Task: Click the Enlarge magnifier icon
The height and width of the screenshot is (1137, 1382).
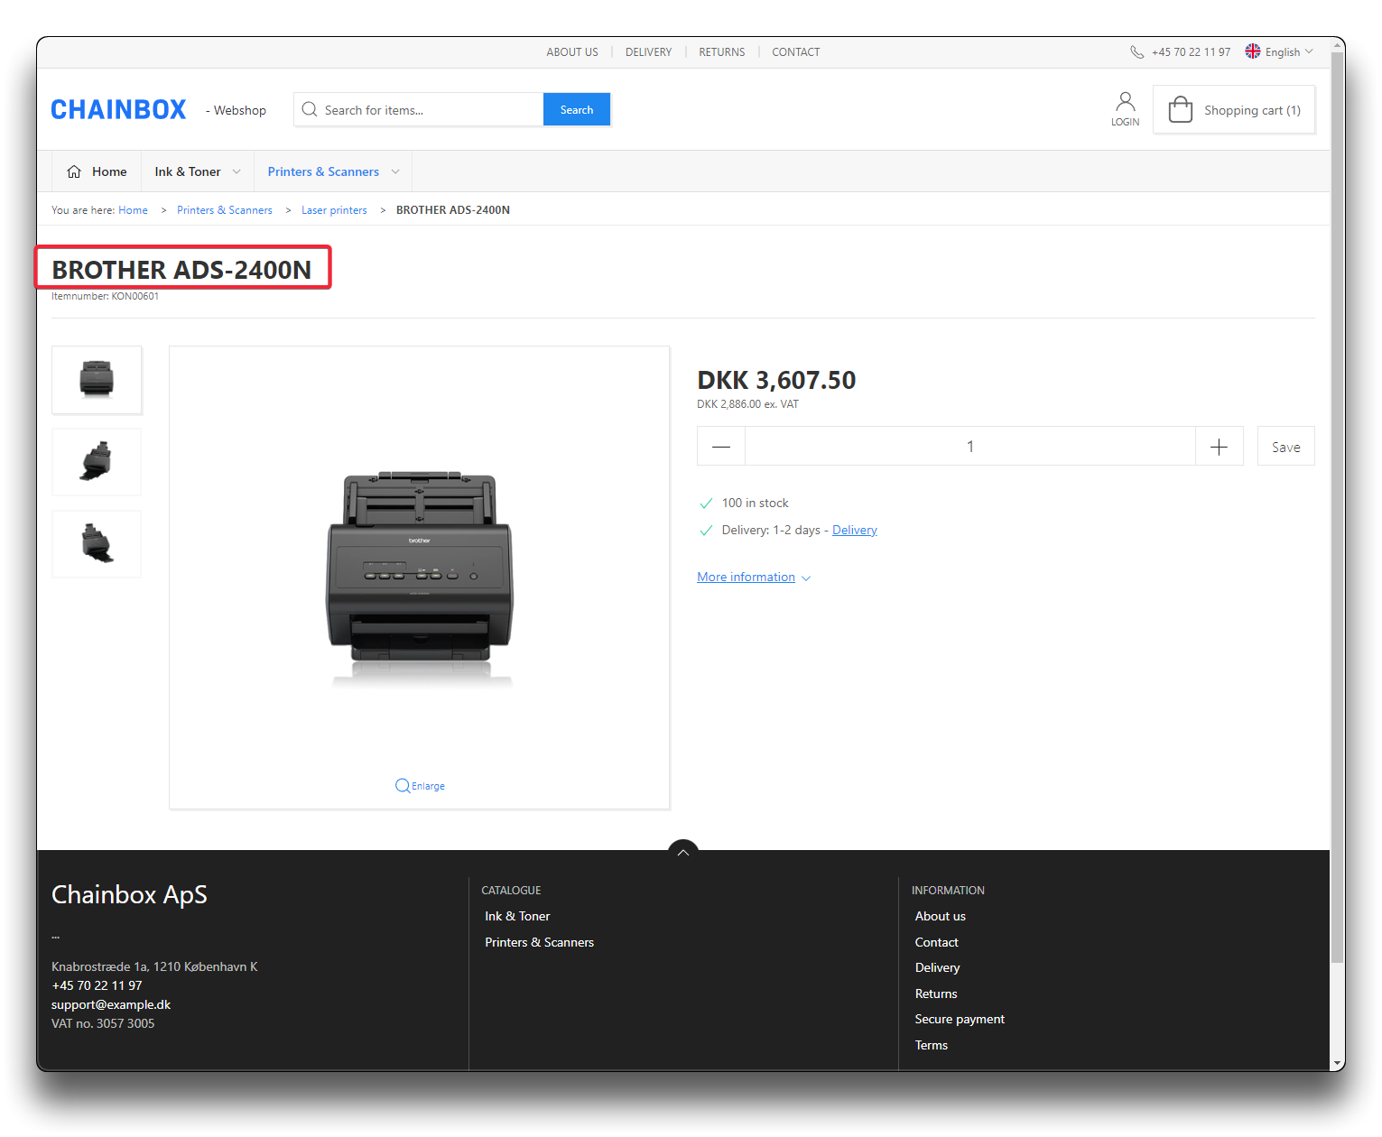Action: click(x=403, y=786)
